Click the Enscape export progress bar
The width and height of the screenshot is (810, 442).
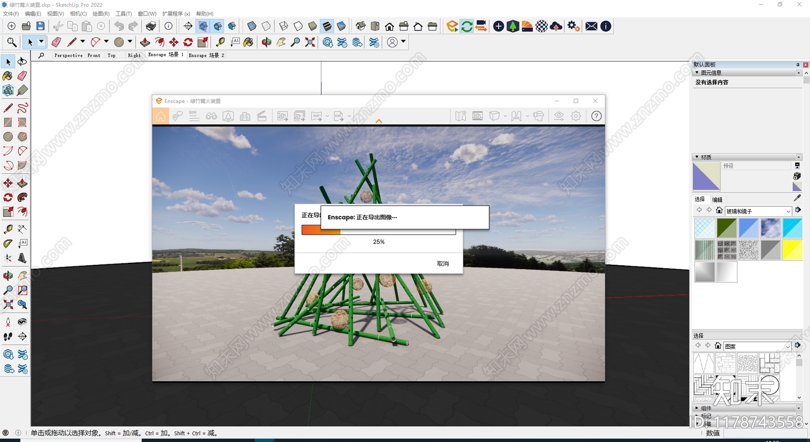(379, 230)
